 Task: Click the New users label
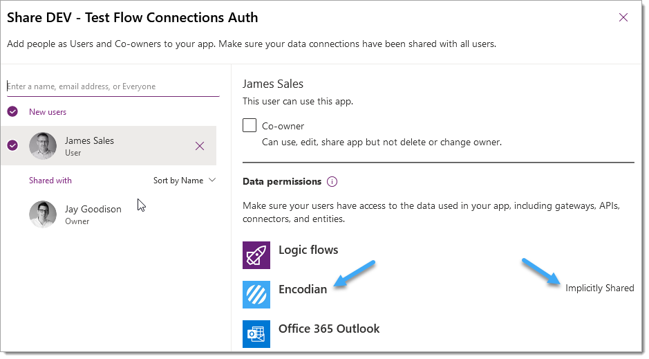point(48,112)
